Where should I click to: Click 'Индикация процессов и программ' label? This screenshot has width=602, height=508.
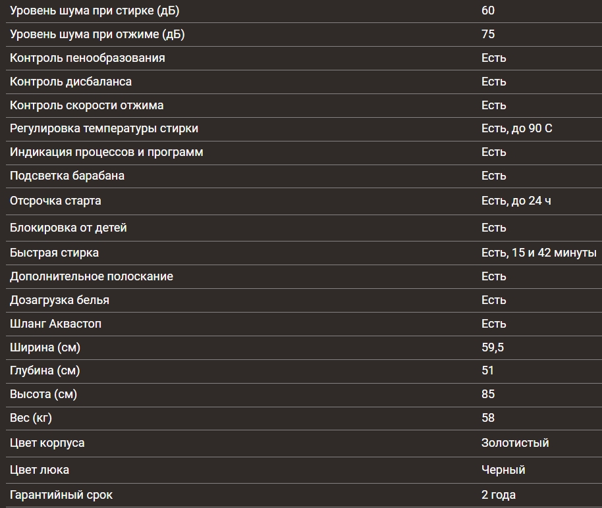coord(106,152)
